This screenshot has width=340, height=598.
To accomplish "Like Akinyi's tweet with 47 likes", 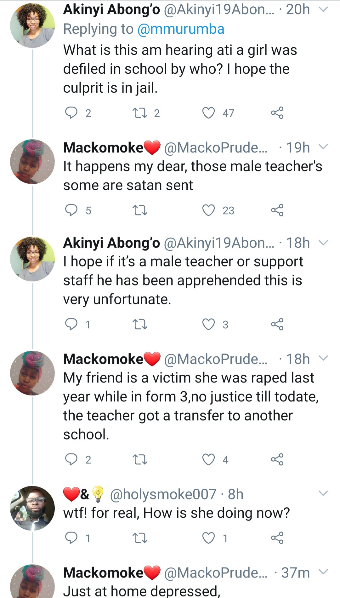I will coord(208,113).
